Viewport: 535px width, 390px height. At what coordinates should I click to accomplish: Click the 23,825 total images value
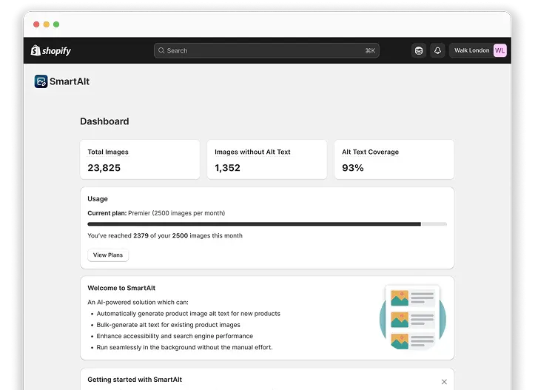click(x=104, y=168)
